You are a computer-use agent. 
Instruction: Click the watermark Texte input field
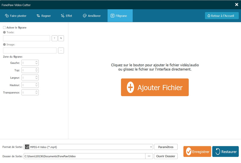27,38
